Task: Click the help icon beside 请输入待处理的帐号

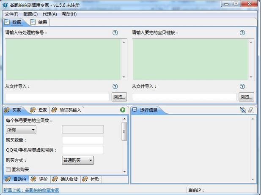Action: coord(115,32)
